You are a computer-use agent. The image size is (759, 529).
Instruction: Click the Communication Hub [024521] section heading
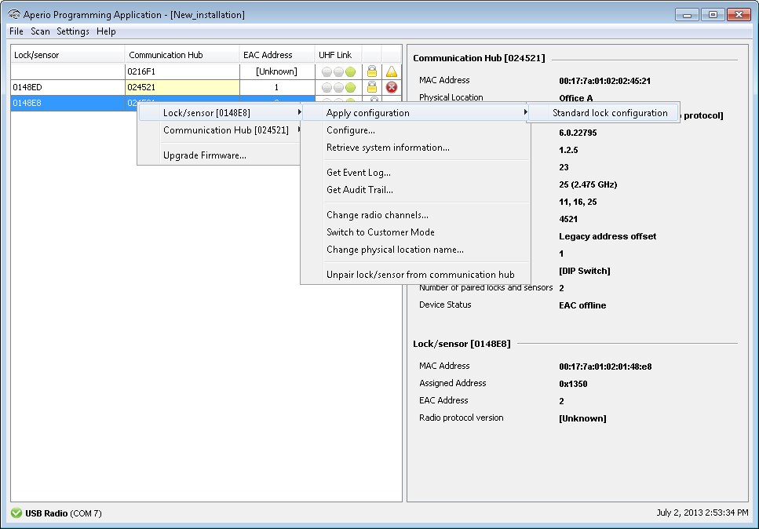479,58
